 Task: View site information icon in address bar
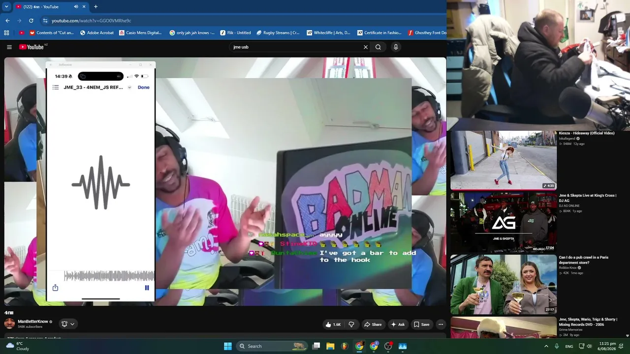coord(45,21)
